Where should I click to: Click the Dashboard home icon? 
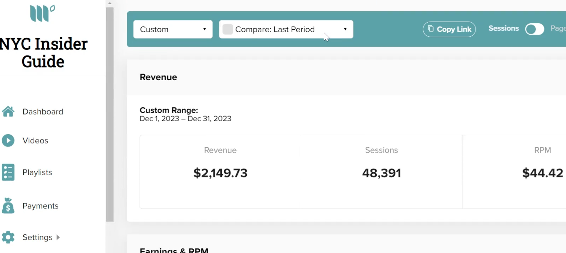8,112
